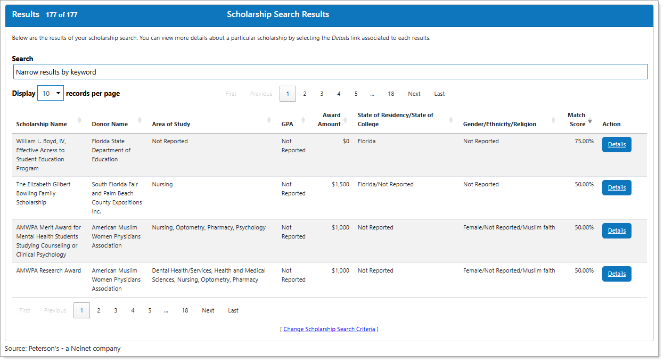The height and width of the screenshot is (362, 664).
Task: Jump to page 18 of results
Action: 391,93
